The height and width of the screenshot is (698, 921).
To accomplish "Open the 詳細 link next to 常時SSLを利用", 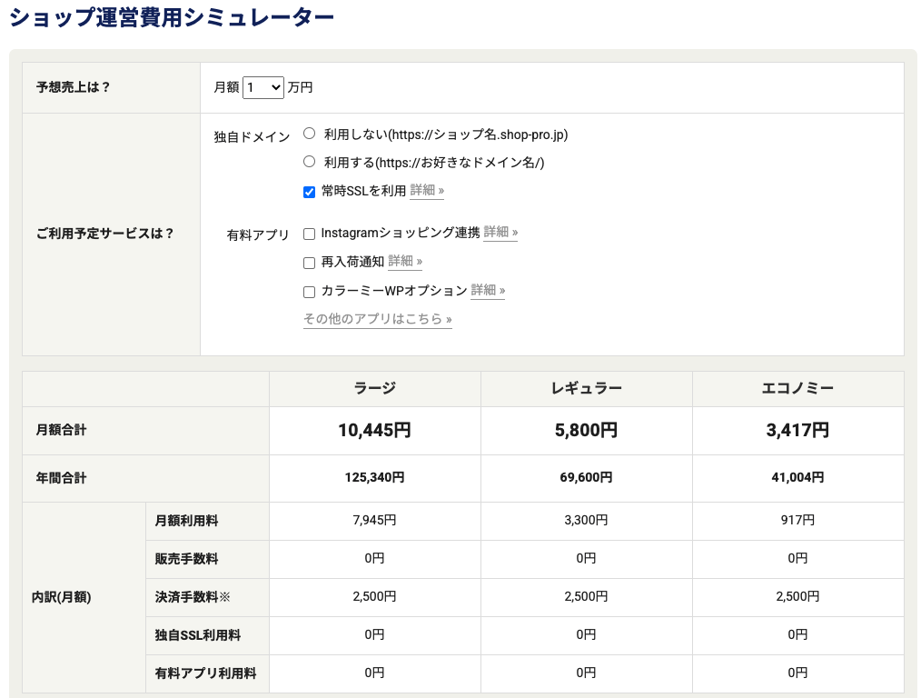I will (x=426, y=191).
